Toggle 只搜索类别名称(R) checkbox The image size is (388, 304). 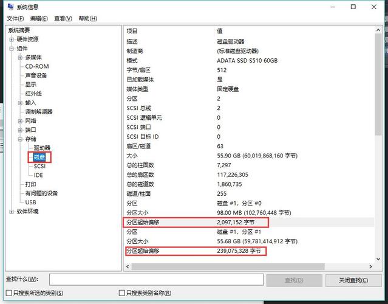[122, 293]
